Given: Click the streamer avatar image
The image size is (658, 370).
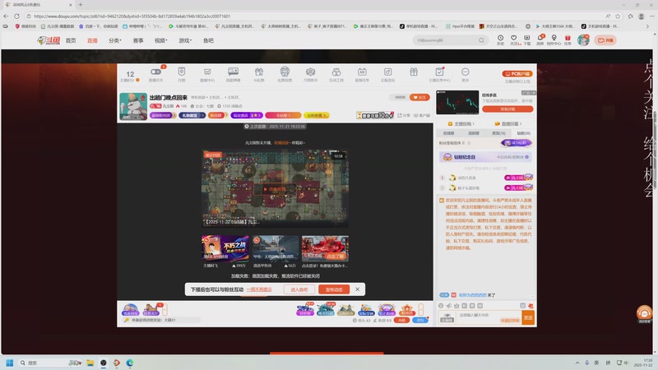Looking at the screenshot, I should [133, 106].
